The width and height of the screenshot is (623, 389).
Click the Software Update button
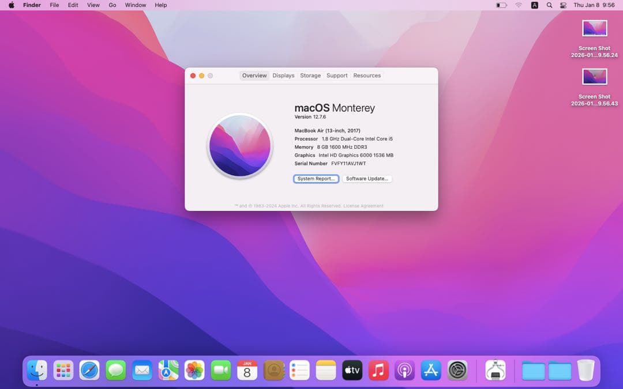[x=367, y=179]
